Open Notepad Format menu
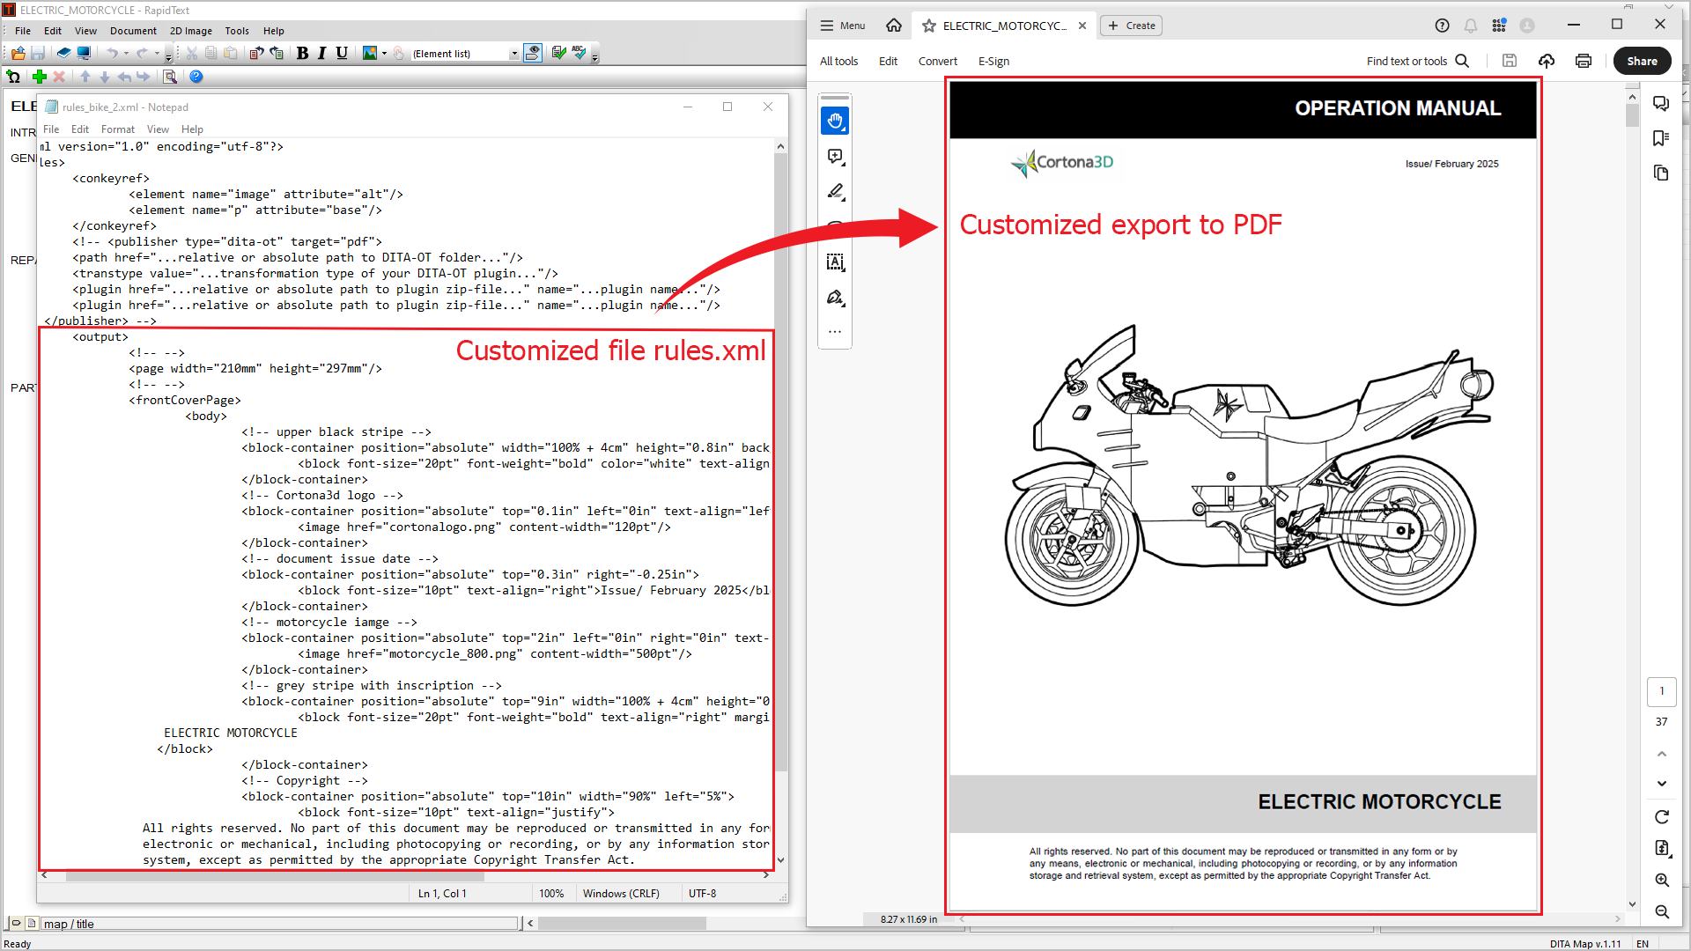Screen dimensions: 1691x951 (x=117, y=129)
